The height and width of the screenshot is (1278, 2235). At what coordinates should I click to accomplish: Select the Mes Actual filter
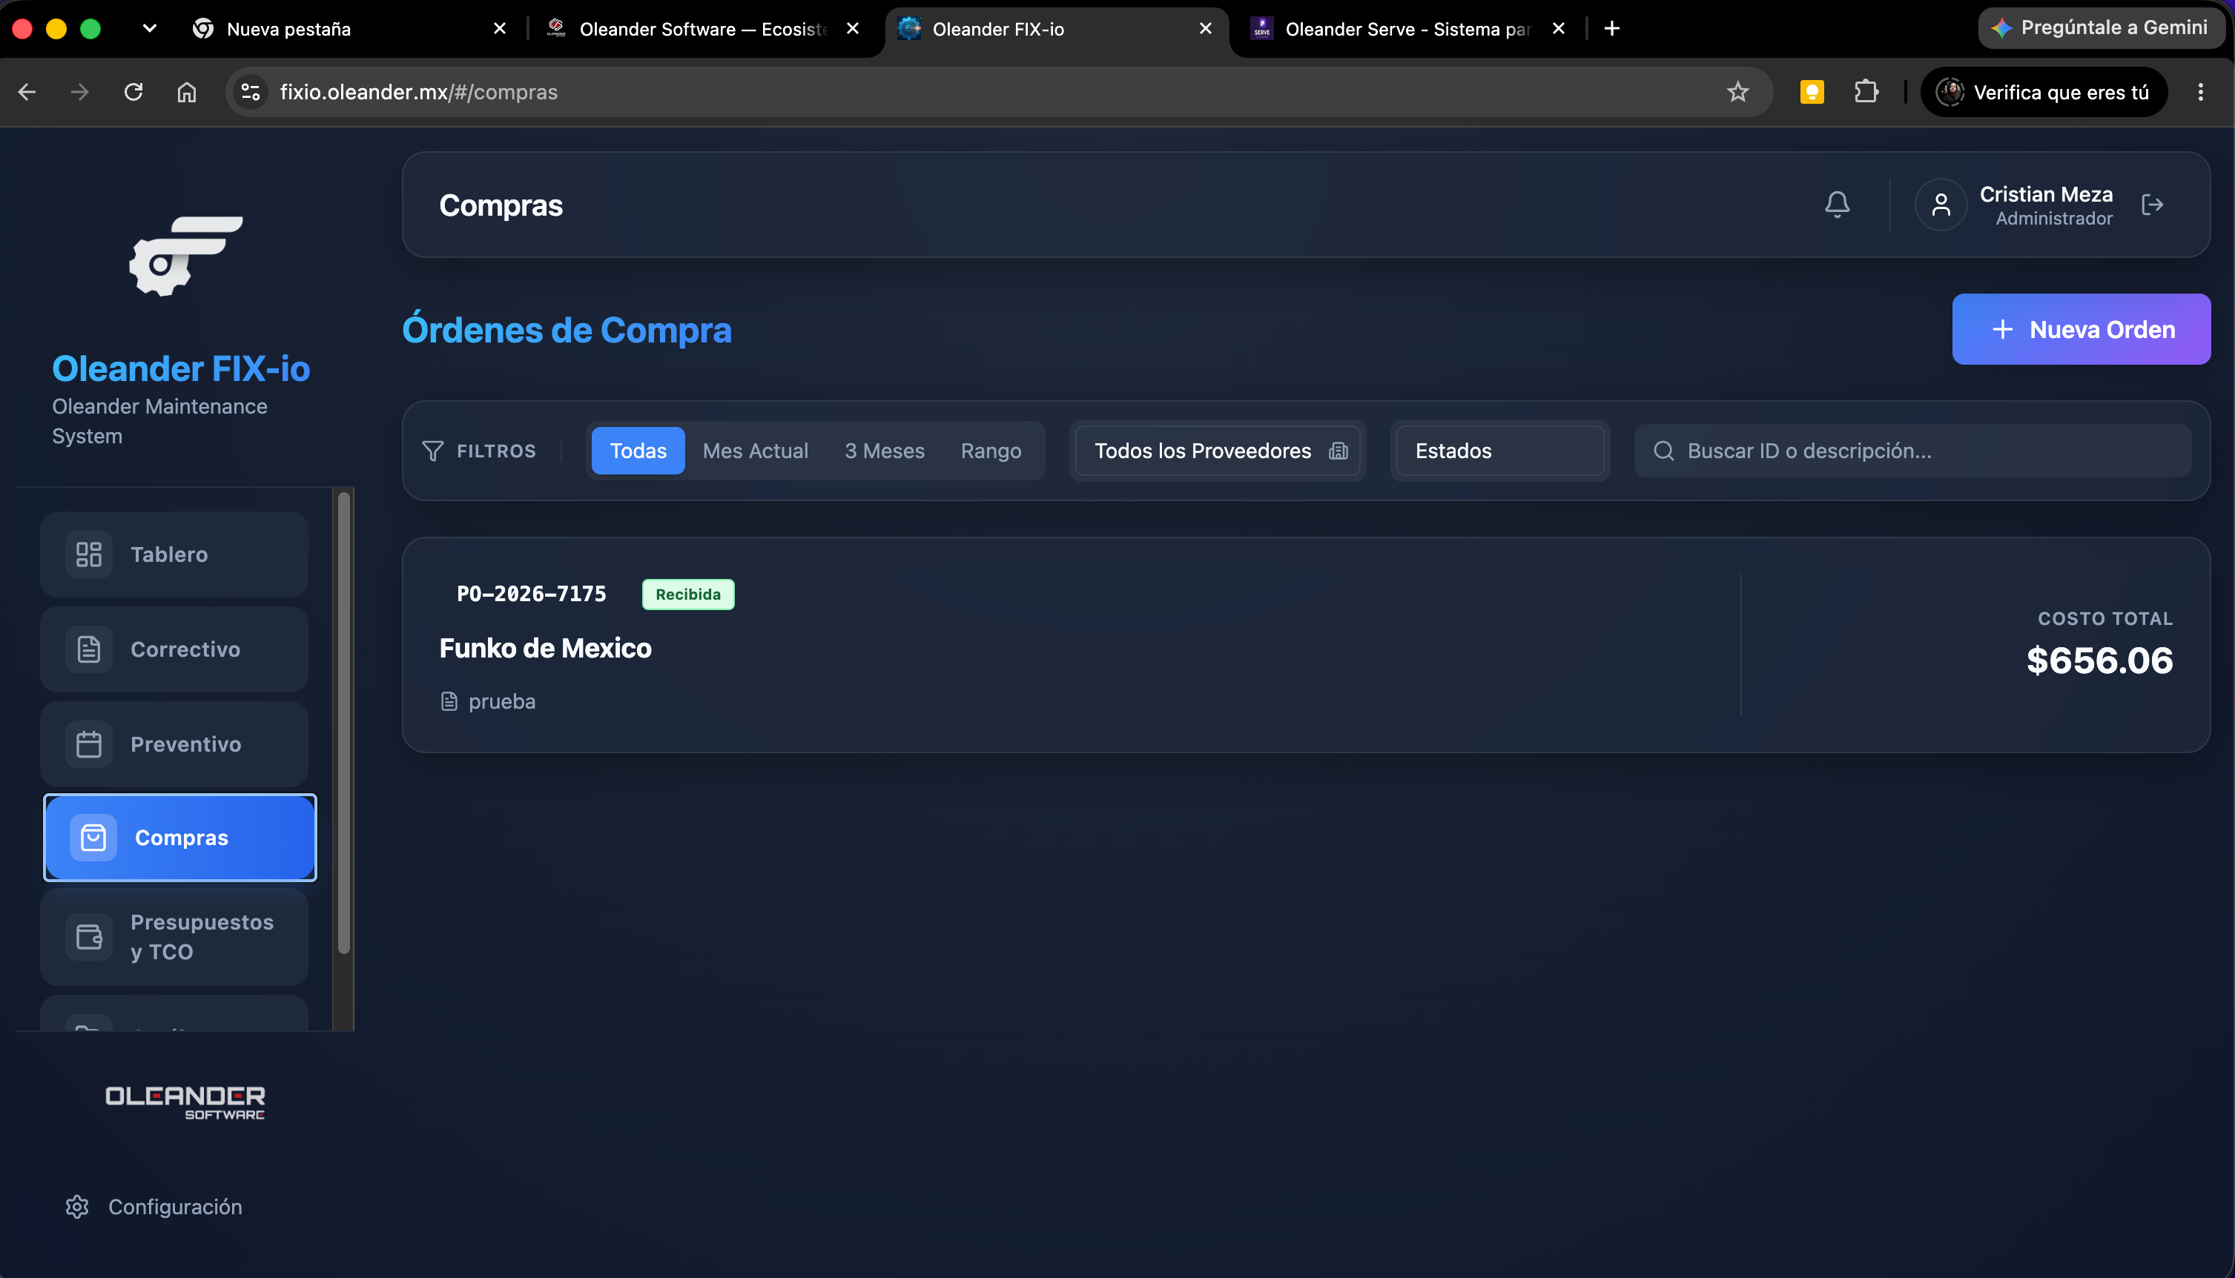click(755, 450)
